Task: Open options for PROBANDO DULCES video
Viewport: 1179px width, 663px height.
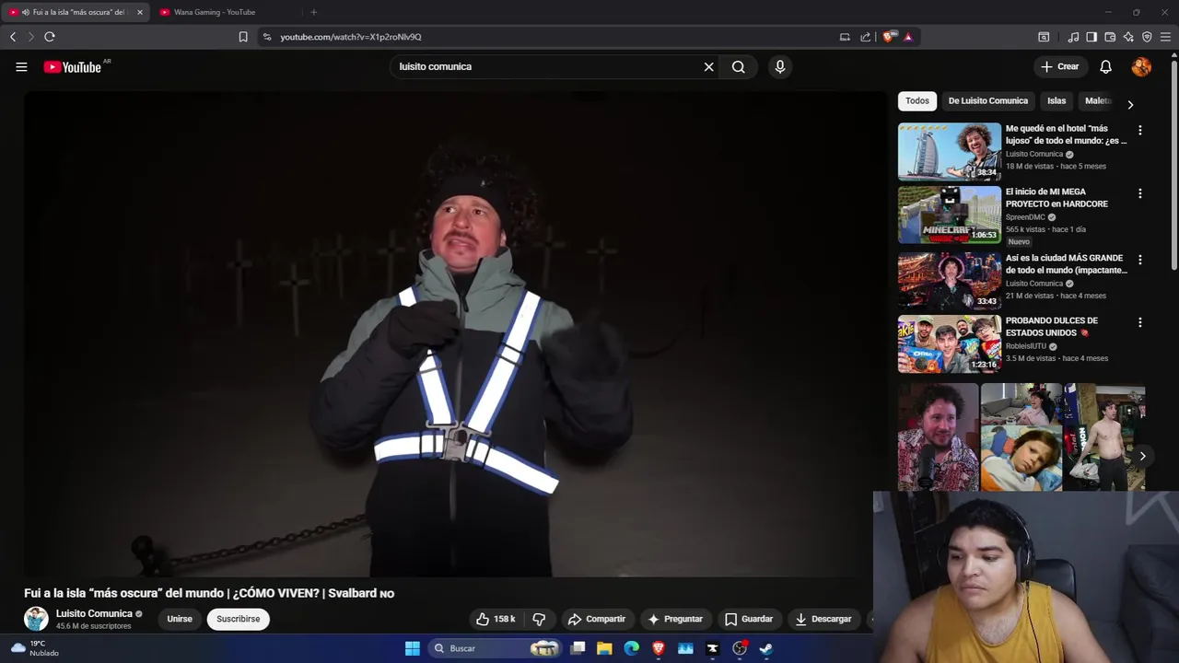Action: tap(1139, 322)
